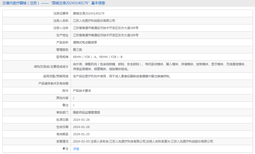Viewport: 255px width, 154px height.
Task: Click the slash value in 其他内容 row
Action: [74, 98]
